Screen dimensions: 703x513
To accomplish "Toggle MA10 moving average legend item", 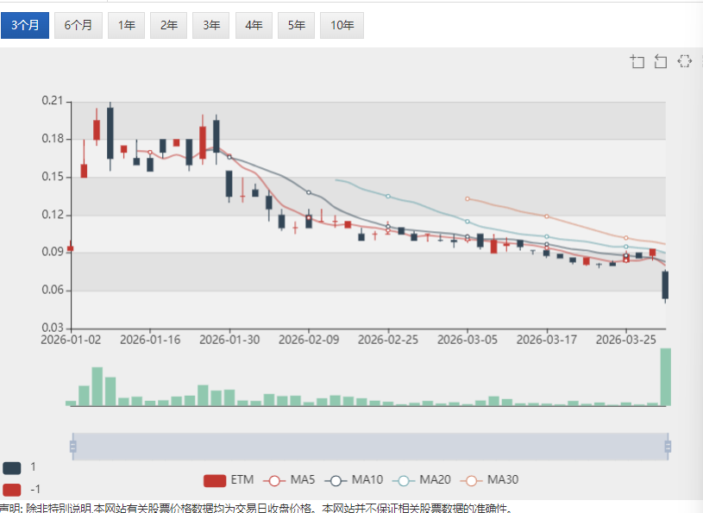I will click(x=355, y=480).
